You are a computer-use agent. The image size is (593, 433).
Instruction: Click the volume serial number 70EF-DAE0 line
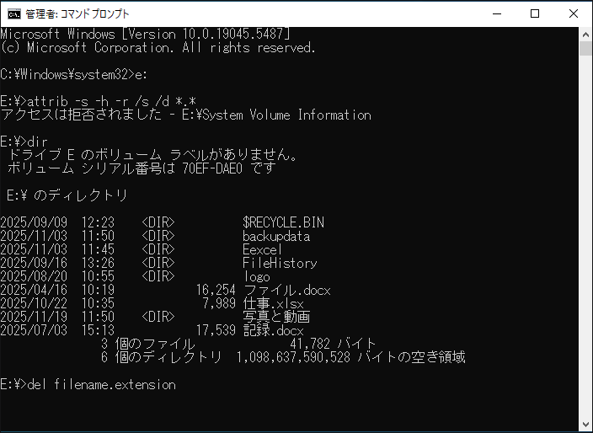(x=142, y=168)
